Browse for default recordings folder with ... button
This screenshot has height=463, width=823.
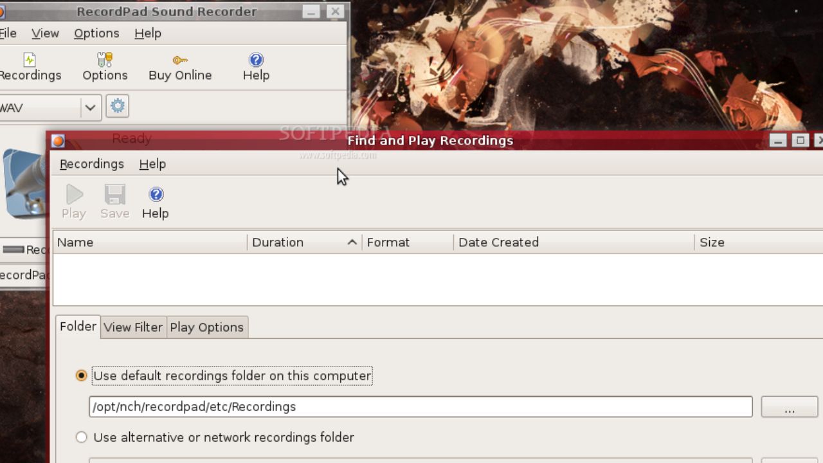(790, 407)
